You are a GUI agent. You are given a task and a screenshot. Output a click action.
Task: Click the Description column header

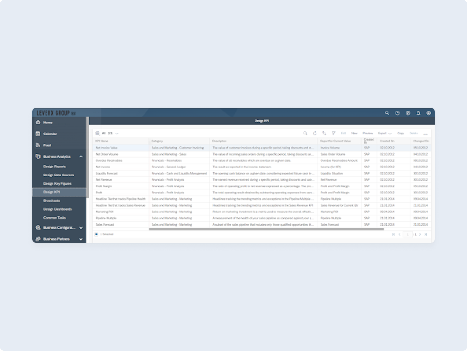[x=263, y=141]
